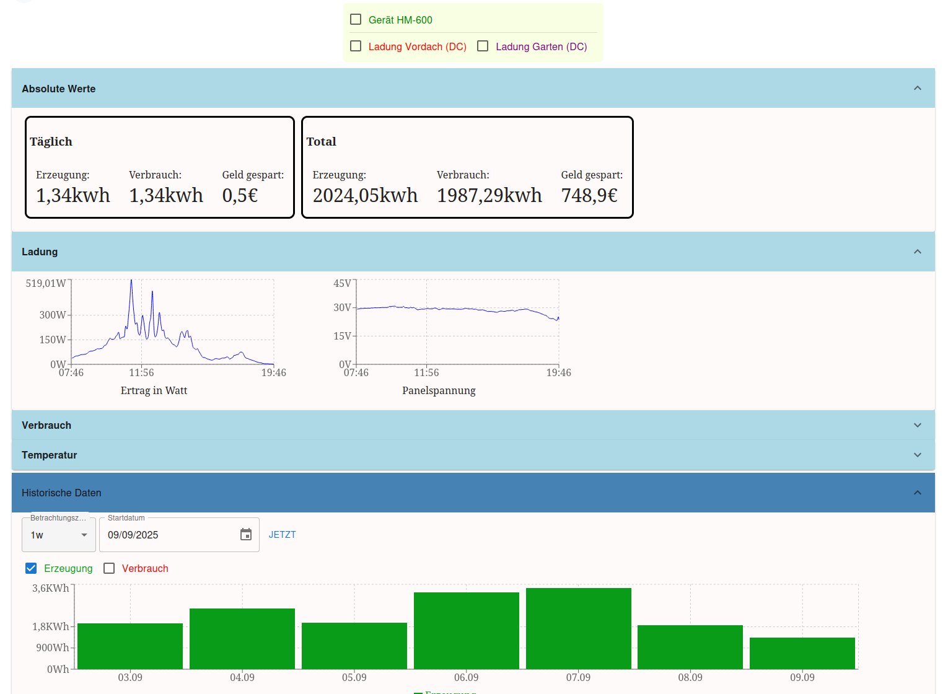
Task: Click the Panelspannung chart title
Action: tap(439, 390)
